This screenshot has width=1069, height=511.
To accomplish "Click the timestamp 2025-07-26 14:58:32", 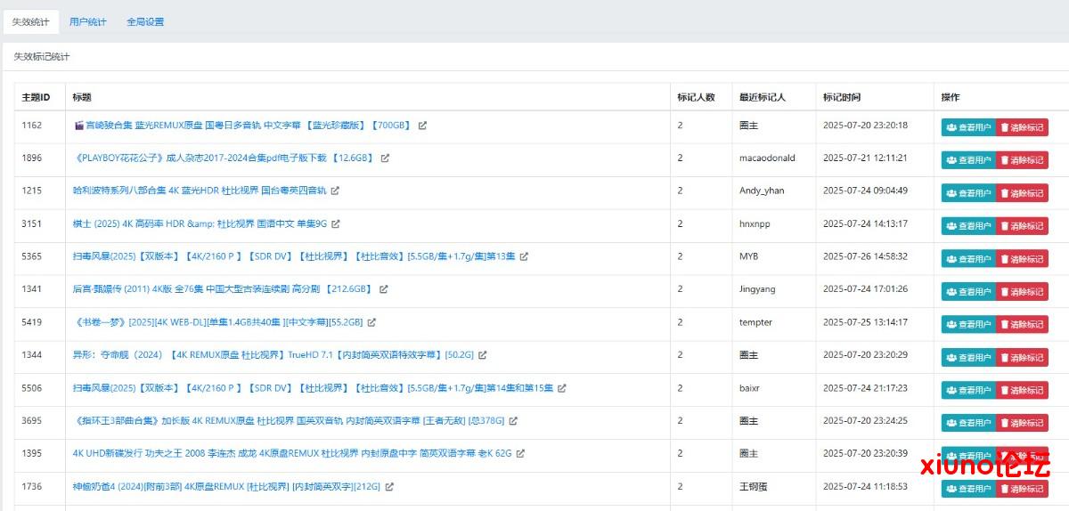I will (x=865, y=256).
